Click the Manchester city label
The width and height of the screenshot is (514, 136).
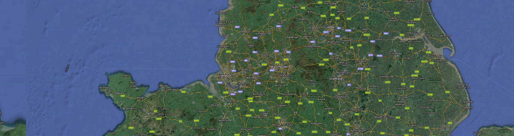tap(279, 67)
